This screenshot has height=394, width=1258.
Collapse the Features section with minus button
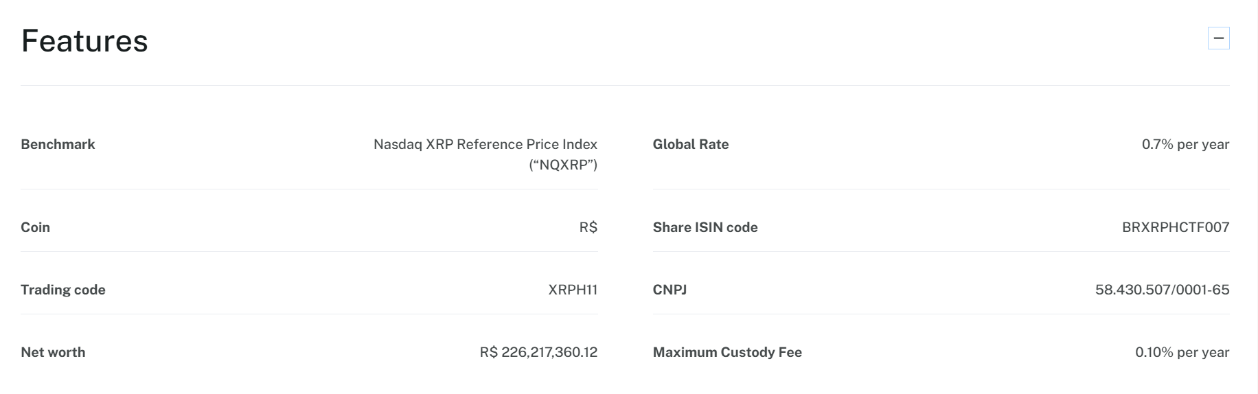click(x=1218, y=38)
